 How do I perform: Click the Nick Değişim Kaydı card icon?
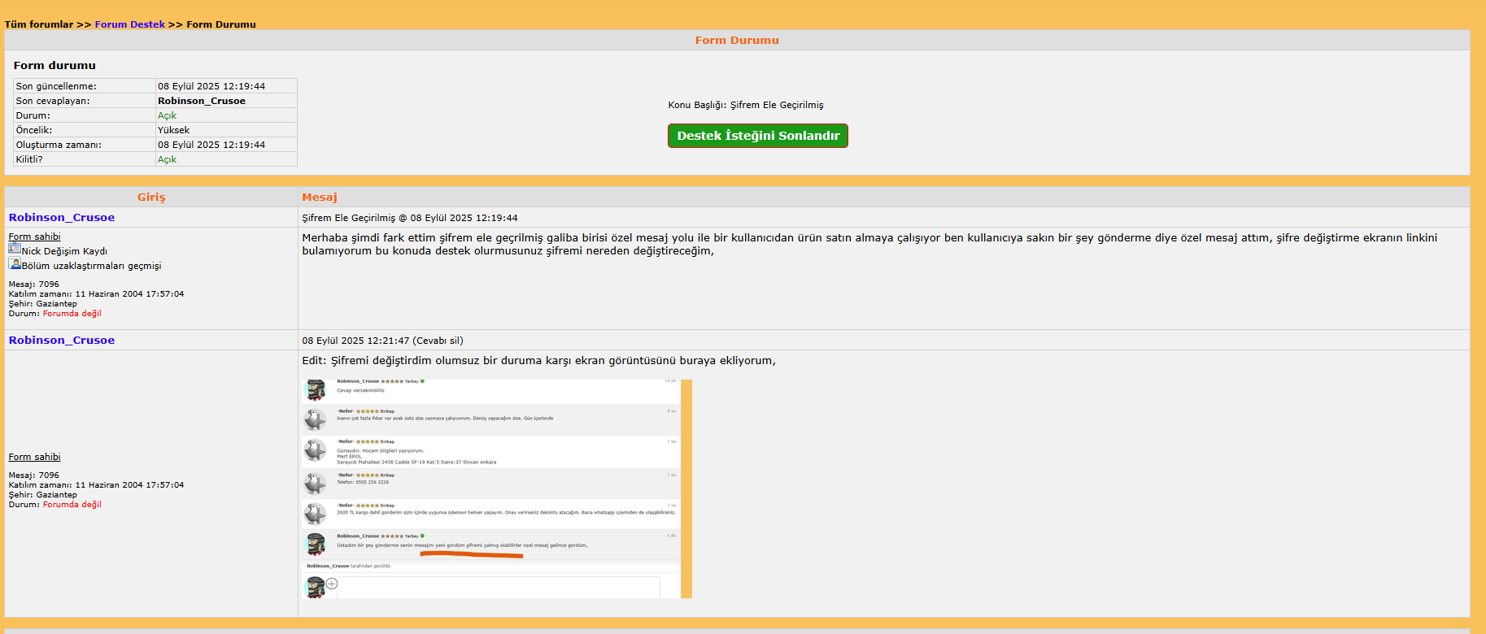pyautogui.click(x=15, y=249)
